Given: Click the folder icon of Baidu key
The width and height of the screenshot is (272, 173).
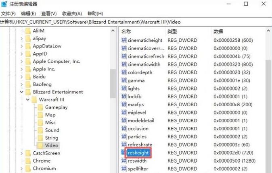Looking at the screenshot, I should click(28, 76).
